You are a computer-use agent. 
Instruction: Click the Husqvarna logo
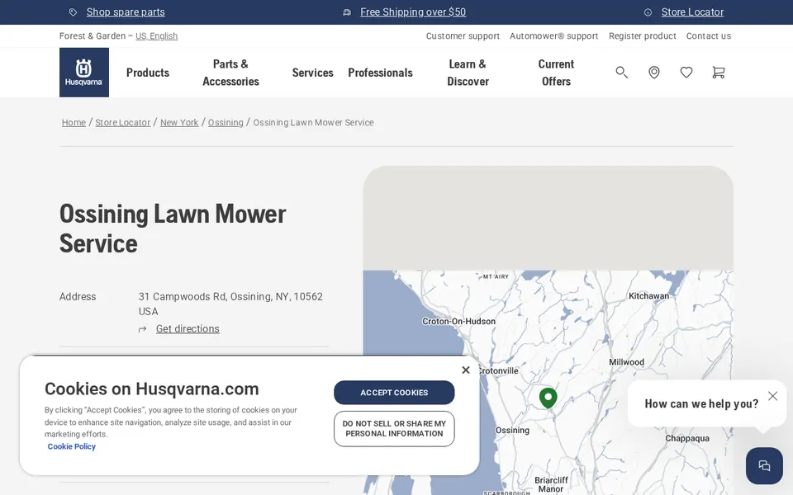pos(84,73)
